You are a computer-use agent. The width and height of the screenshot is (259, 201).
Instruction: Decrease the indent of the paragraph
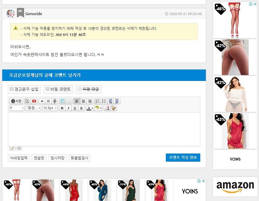[110, 101]
